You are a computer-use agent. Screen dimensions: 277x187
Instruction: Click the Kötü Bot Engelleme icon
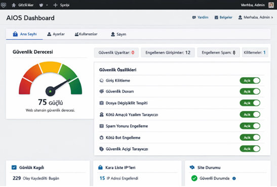(x=101, y=138)
